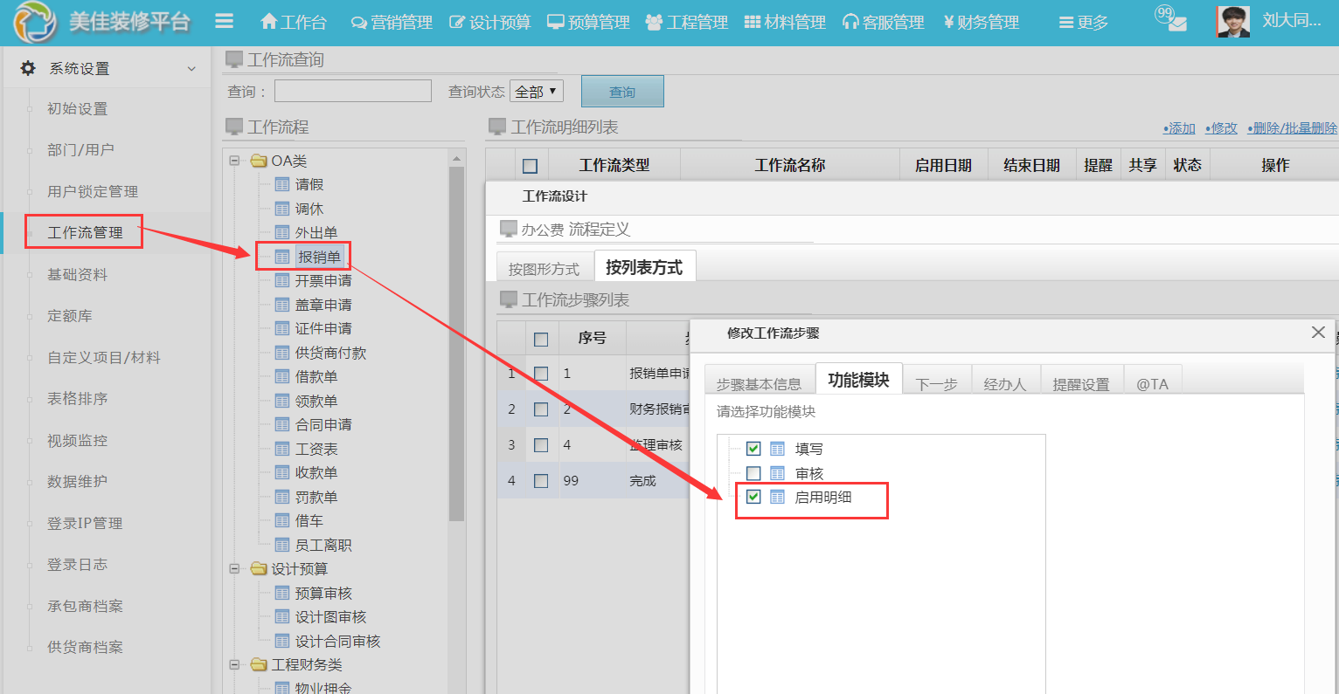Toggle the select-all checkbox in 工作流明细列表 header

(x=530, y=166)
